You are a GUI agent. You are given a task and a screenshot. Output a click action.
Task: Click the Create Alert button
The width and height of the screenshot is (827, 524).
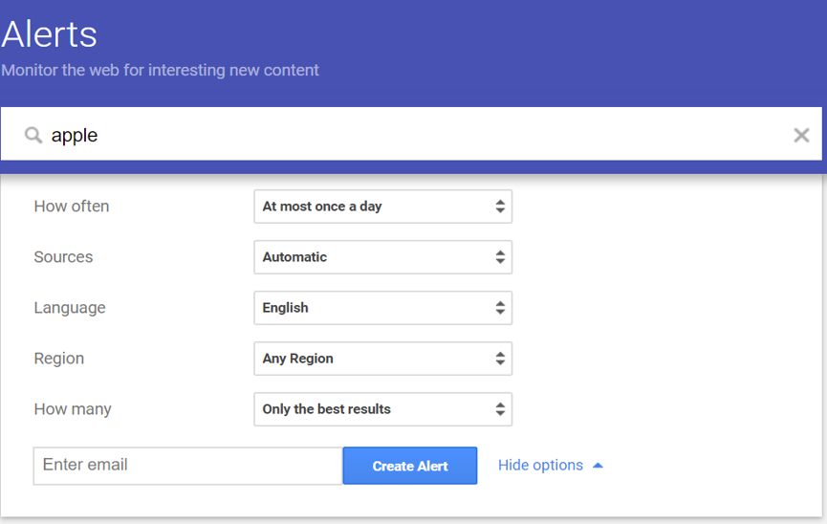pyautogui.click(x=410, y=466)
